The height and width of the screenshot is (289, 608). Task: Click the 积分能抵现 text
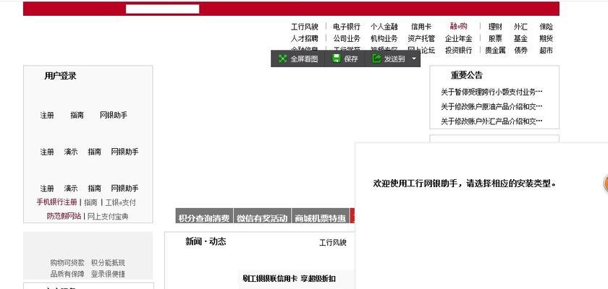pos(108,263)
